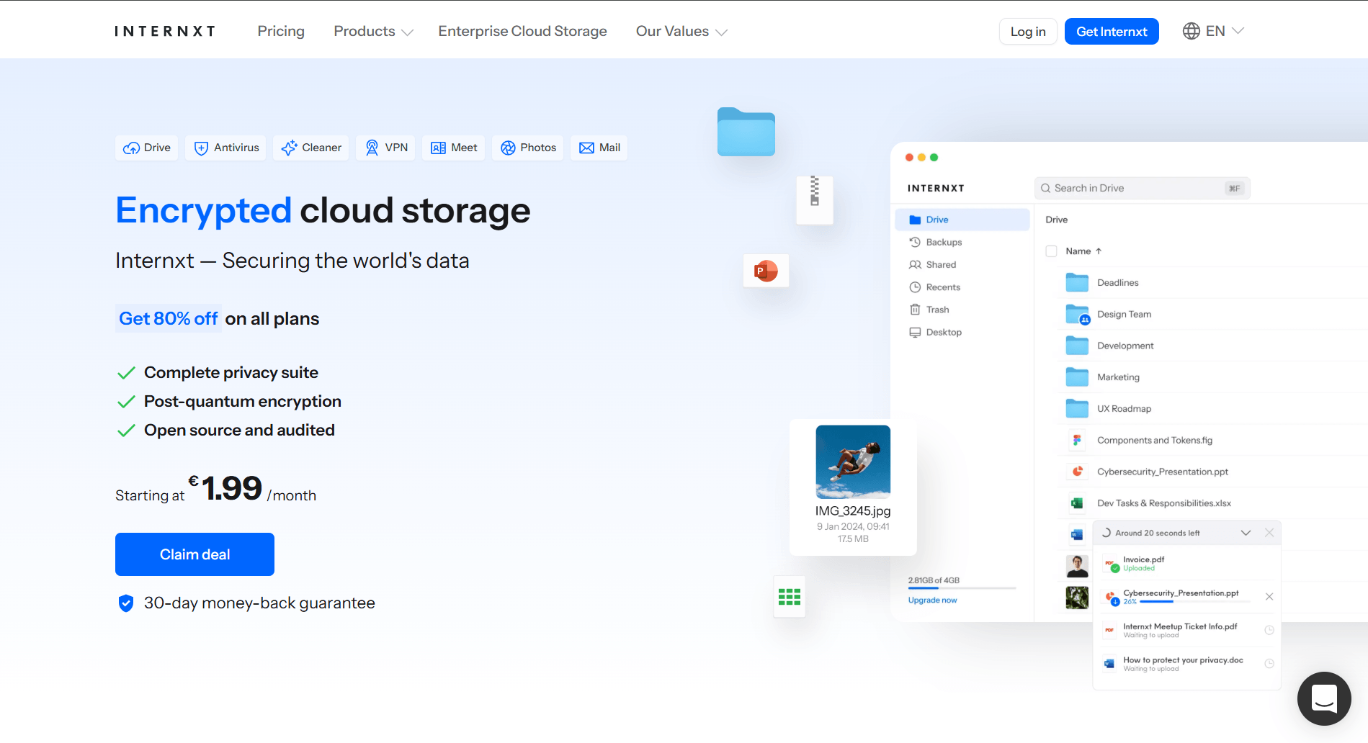The height and width of the screenshot is (743, 1368).
Task: Open the chat support widget
Action: 1324,698
